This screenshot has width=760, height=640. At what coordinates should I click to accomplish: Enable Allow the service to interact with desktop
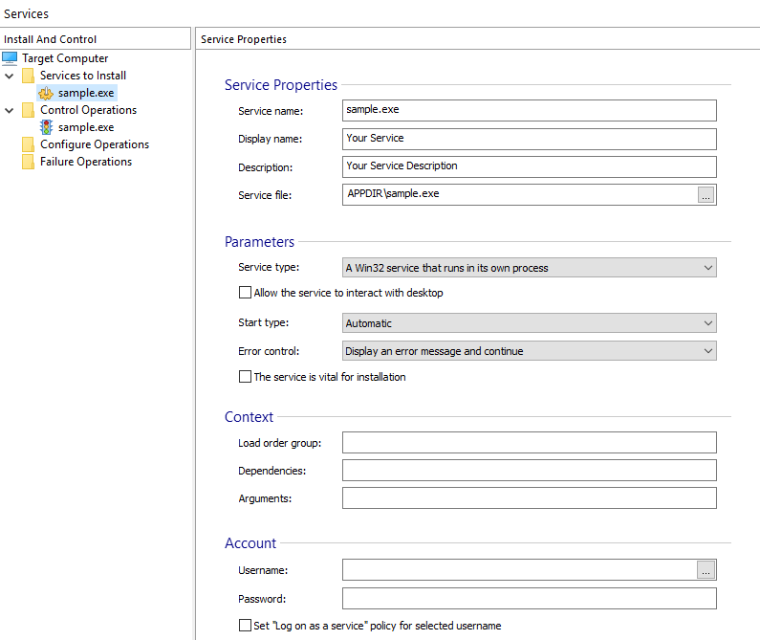(x=246, y=293)
